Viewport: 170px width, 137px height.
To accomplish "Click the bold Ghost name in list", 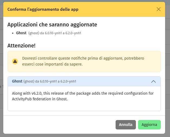I will (21, 33).
